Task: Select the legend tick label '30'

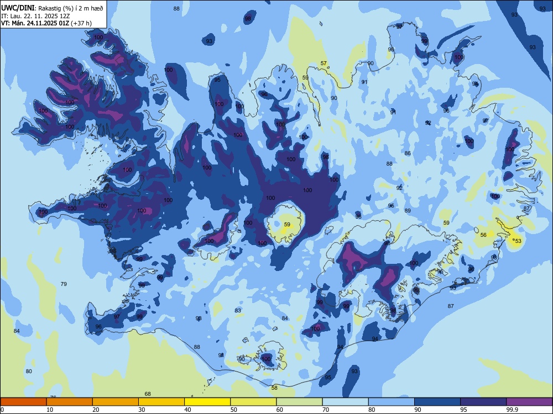Action: tap(142, 410)
